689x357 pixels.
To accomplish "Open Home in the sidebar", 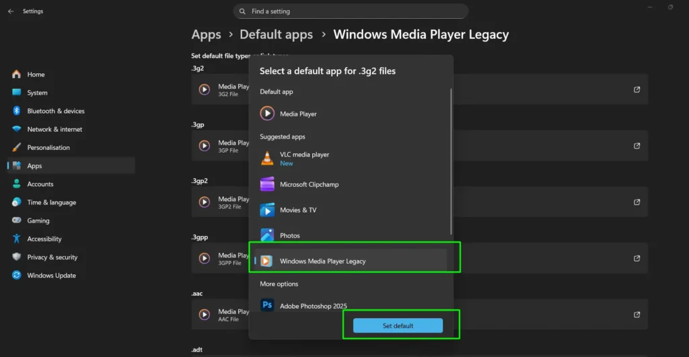I will (71, 74).
